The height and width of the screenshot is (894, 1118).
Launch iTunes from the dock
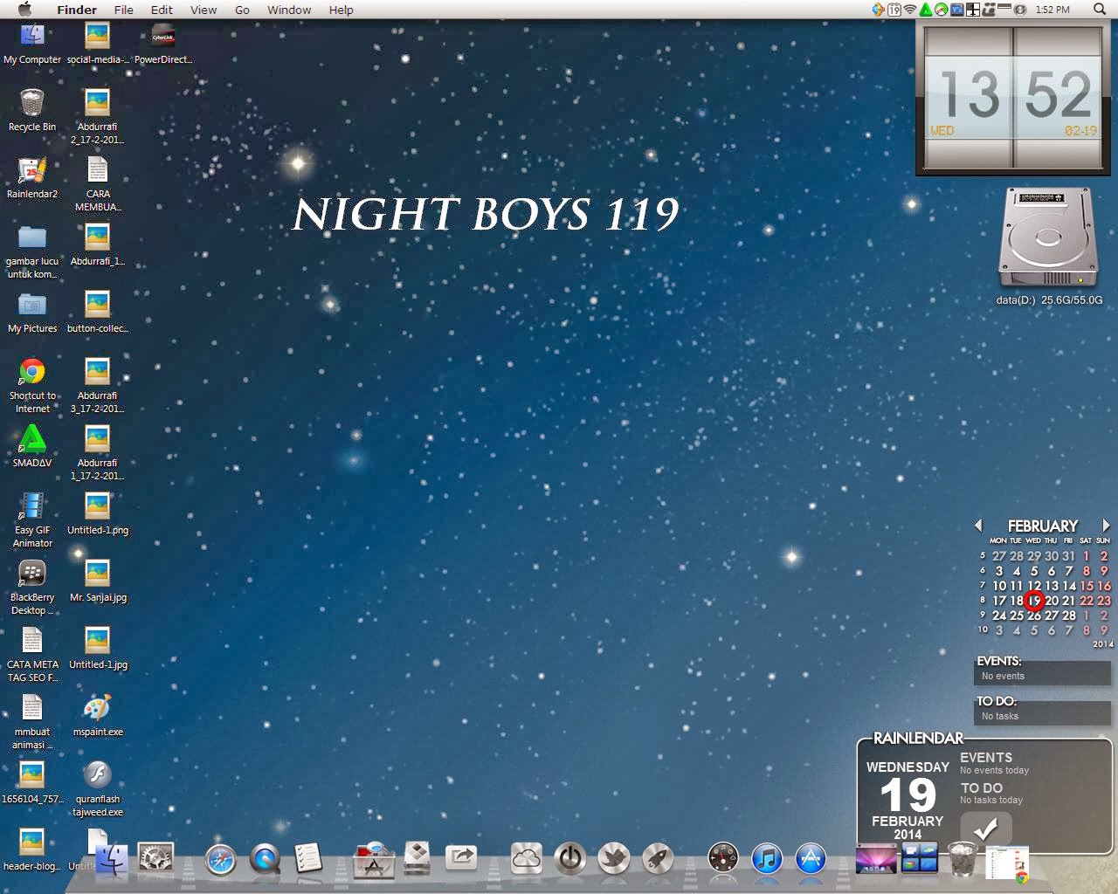pyautogui.click(x=767, y=859)
